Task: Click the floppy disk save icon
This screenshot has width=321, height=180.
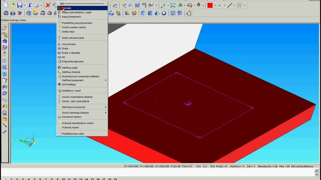Action: click(20, 5)
